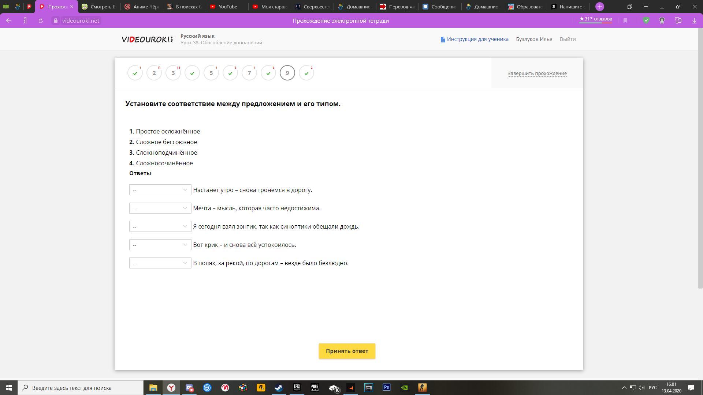The height and width of the screenshot is (395, 703).
Task: Open dropdown for 'Настанет утро' sentence
Action: [160, 190]
